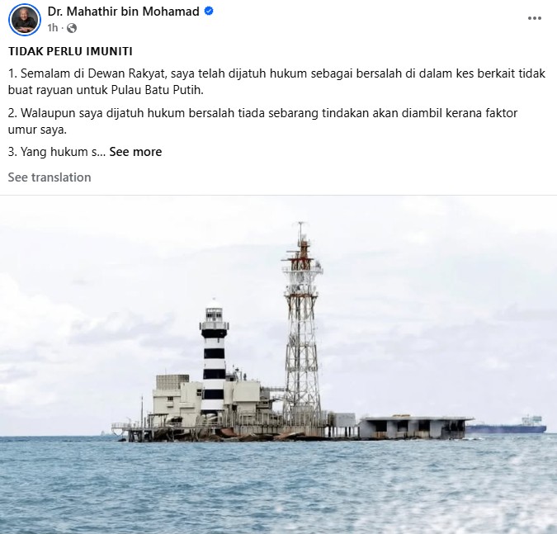
Task: Click the blue verified badge
Action: pyautogui.click(x=209, y=11)
